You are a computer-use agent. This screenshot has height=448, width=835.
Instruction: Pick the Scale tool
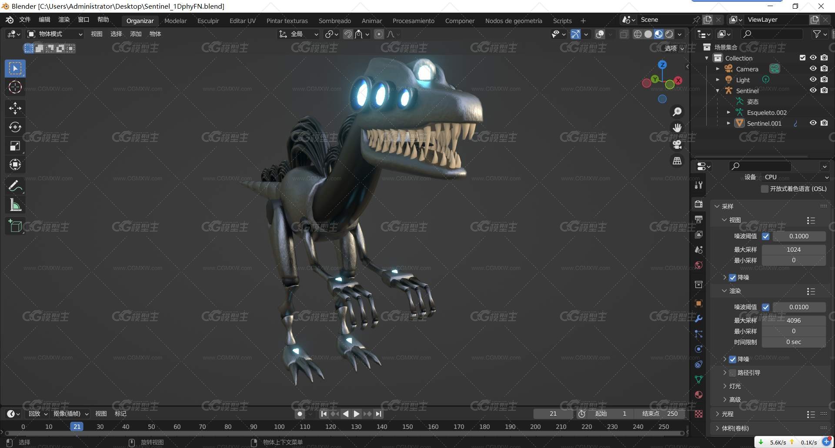tap(15, 146)
